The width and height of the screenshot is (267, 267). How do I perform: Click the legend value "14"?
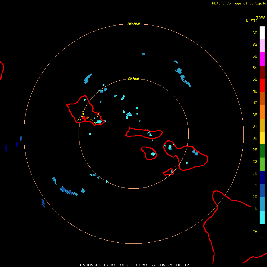255,185
